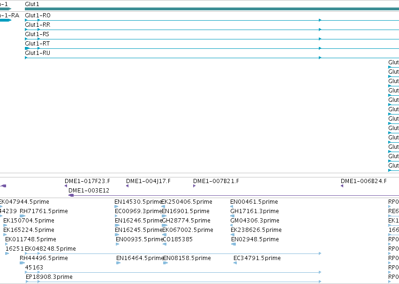Open the EK047944.5prime EST label
Viewport: 399px width, 284px height.
[x=24, y=202]
